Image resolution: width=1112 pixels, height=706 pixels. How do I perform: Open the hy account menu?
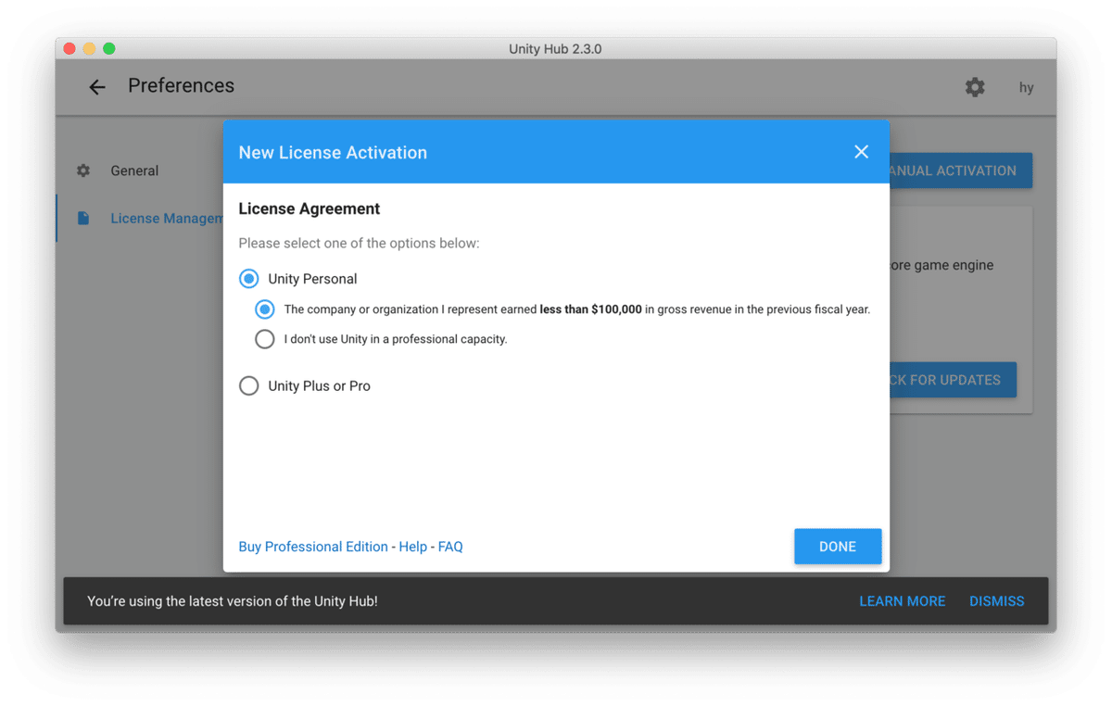pos(1026,87)
